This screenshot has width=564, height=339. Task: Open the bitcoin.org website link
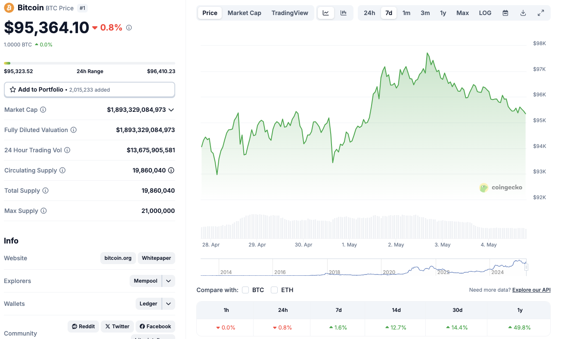tap(118, 258)
